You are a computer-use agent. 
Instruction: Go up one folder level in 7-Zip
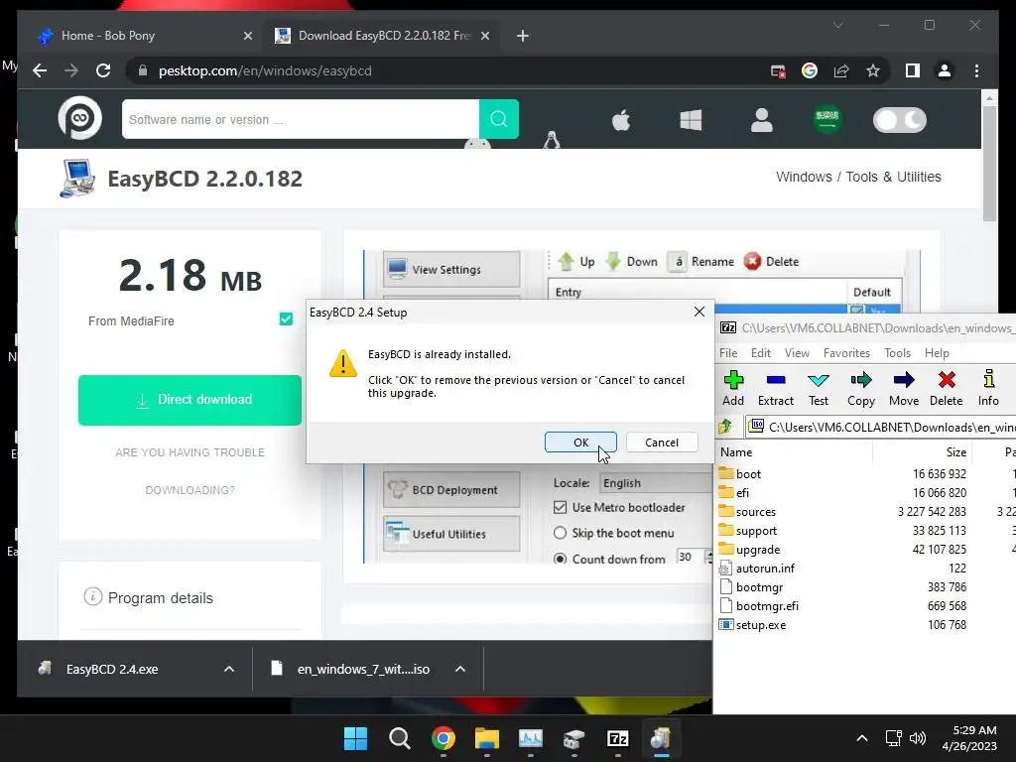pyautogui.click(x=725, y=427)
